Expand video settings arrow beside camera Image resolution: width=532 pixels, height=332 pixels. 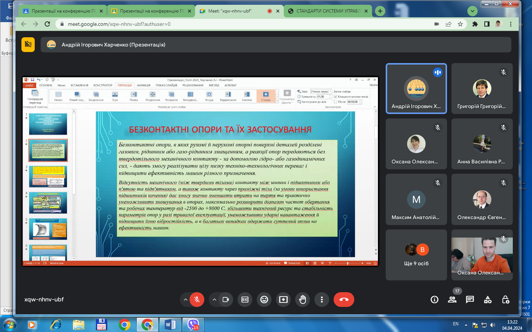(x=214, y=300)
